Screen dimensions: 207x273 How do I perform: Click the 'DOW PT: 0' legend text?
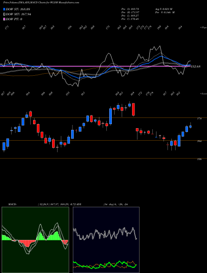point(14,19)
